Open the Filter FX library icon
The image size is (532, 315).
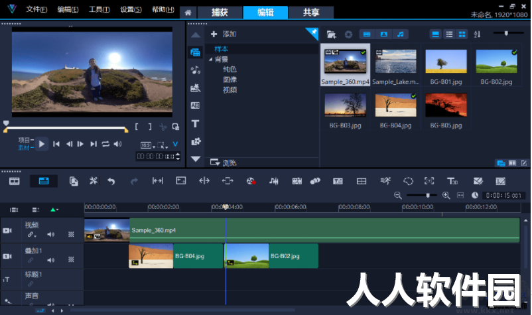[x=196, y=141]
